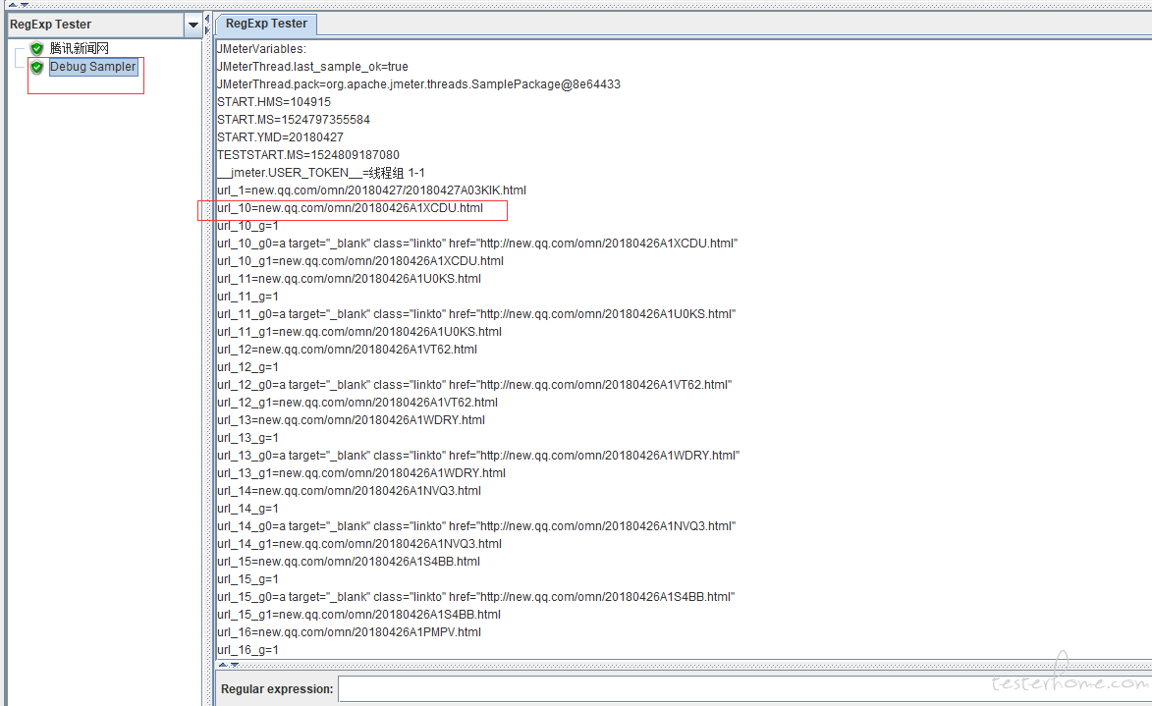Click the url_10_g1 line
Viewport: 1152px width, 706px height.
[360, 261]
